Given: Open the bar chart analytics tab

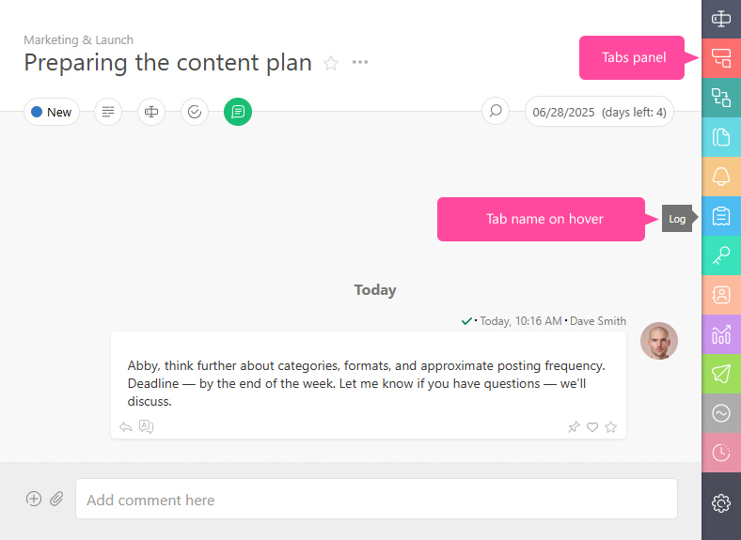Looking at the screenshot, I should click(721, 334).
